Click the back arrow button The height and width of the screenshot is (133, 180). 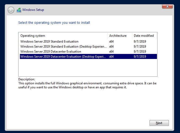coord(11,10)
